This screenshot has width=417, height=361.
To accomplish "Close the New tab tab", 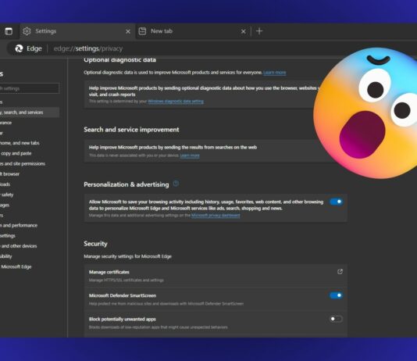I will (243, 31).
